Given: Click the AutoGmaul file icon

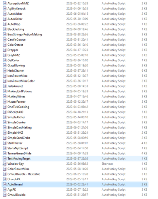Looking at the screenshot, I should tap(5, 184).
